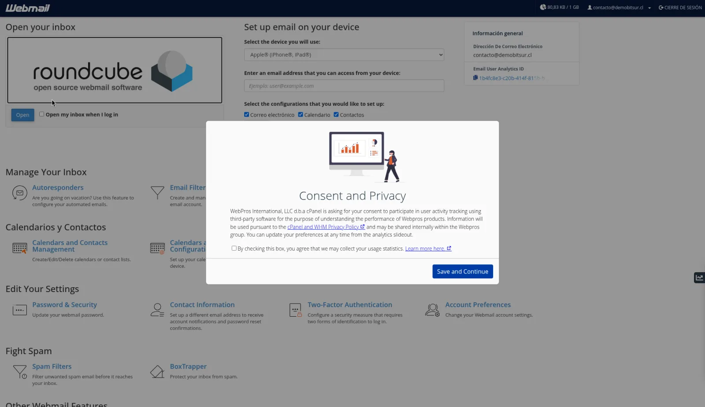Image resolution: width=705 pixels, height=407 pixels.
Task: Click the 80,83 KB / 1 GB usage text
Action: point(563,7)
